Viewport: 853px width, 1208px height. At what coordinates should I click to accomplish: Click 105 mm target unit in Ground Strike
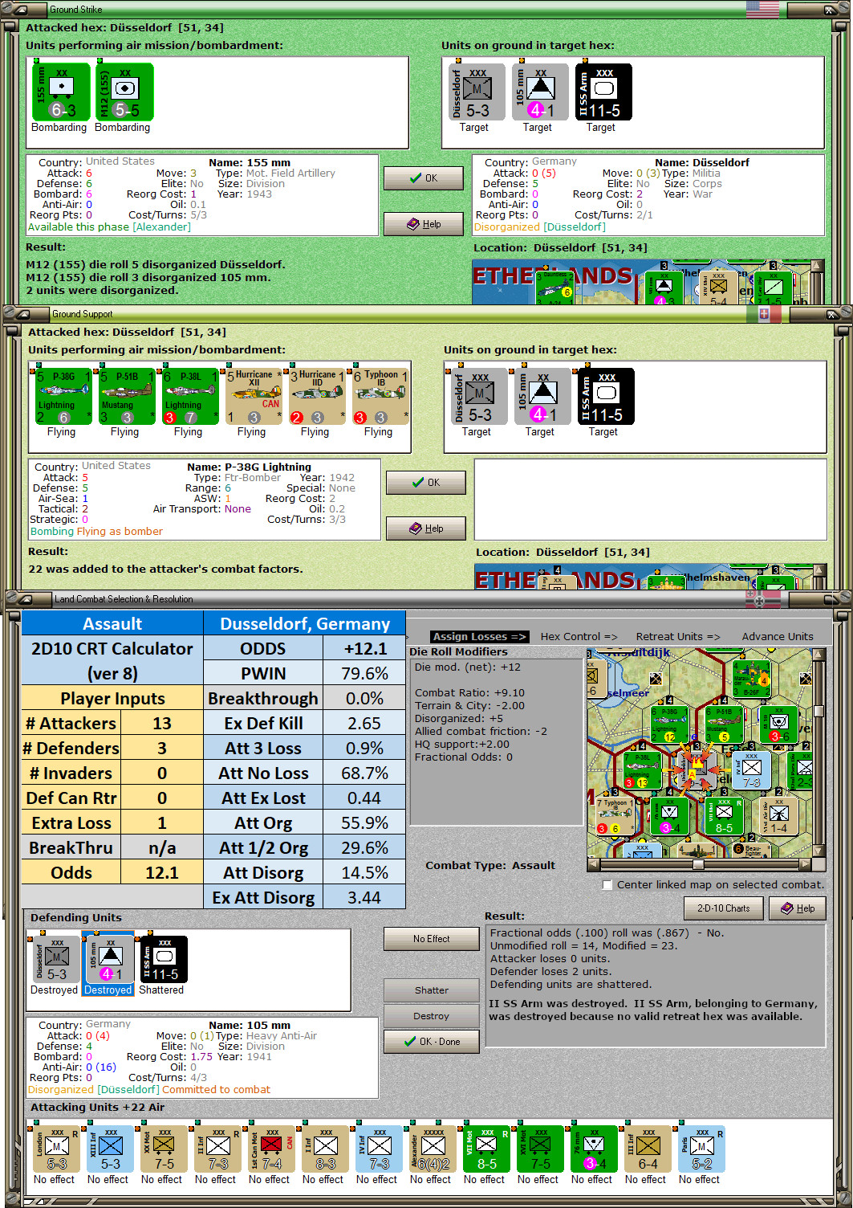(540, 92)
